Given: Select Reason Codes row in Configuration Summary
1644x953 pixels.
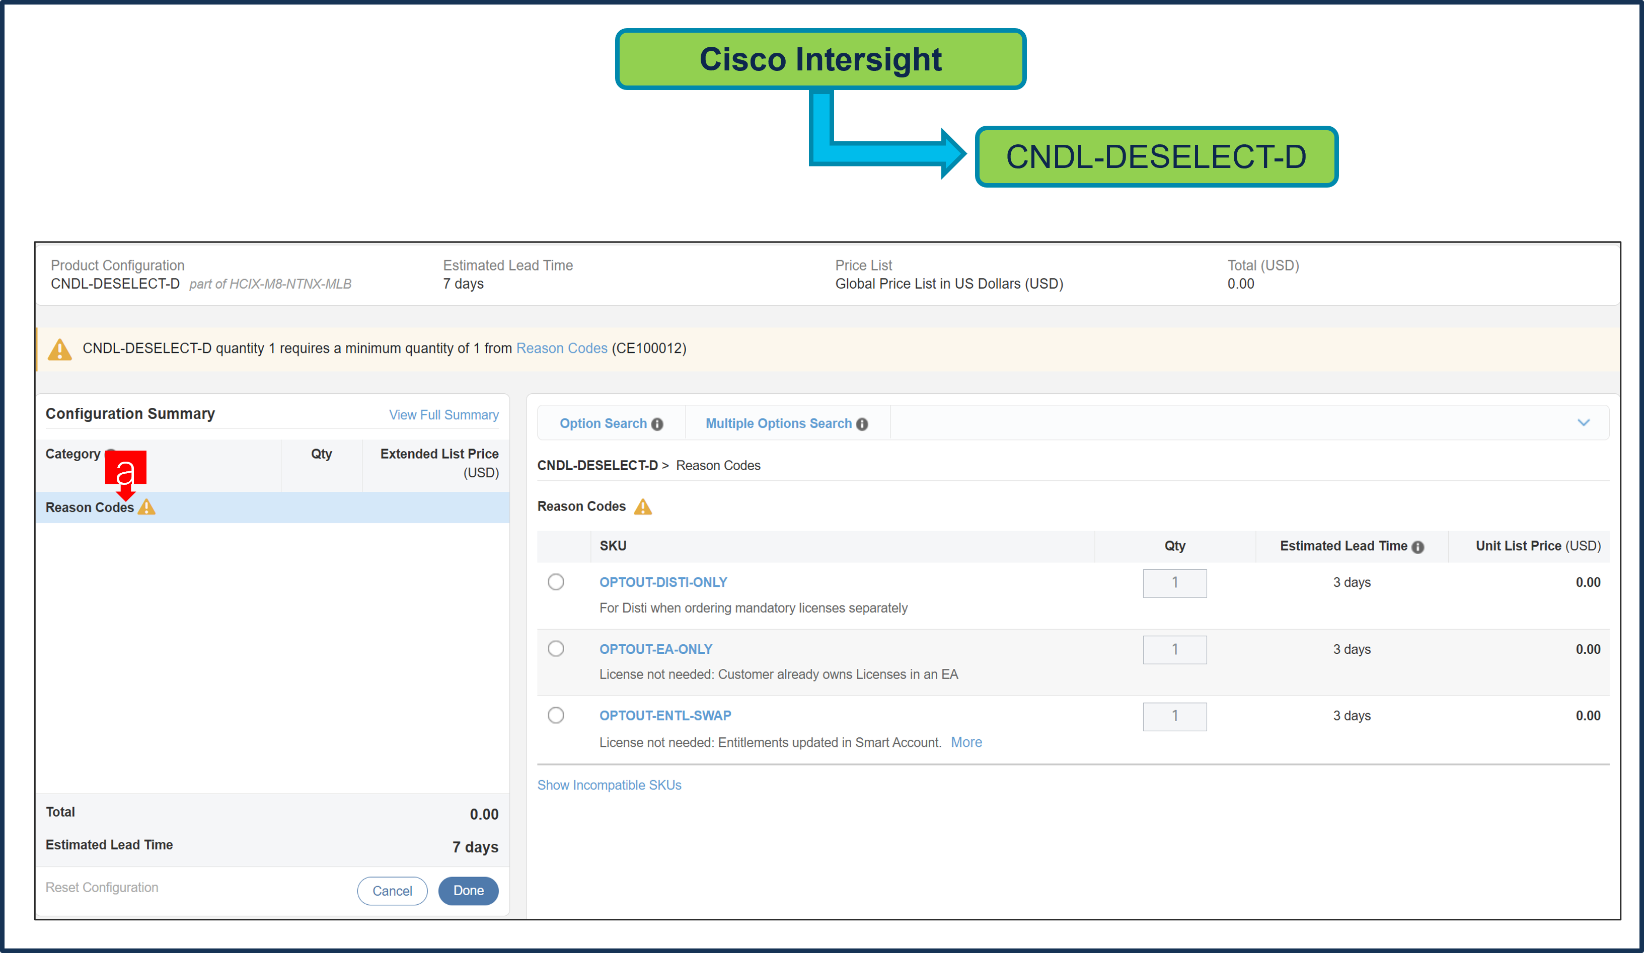Looking at the screenshot, I should click(90, 507).
